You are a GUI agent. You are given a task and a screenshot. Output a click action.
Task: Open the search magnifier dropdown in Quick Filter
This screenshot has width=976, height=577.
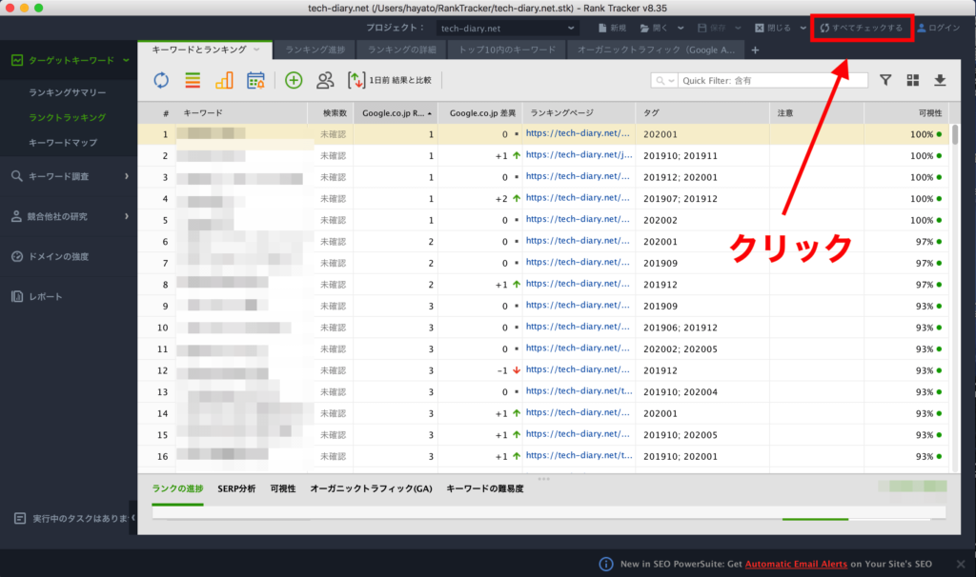[664, 80]
